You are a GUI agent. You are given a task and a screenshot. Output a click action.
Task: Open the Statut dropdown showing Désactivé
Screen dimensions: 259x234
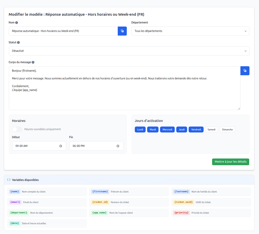129,51
